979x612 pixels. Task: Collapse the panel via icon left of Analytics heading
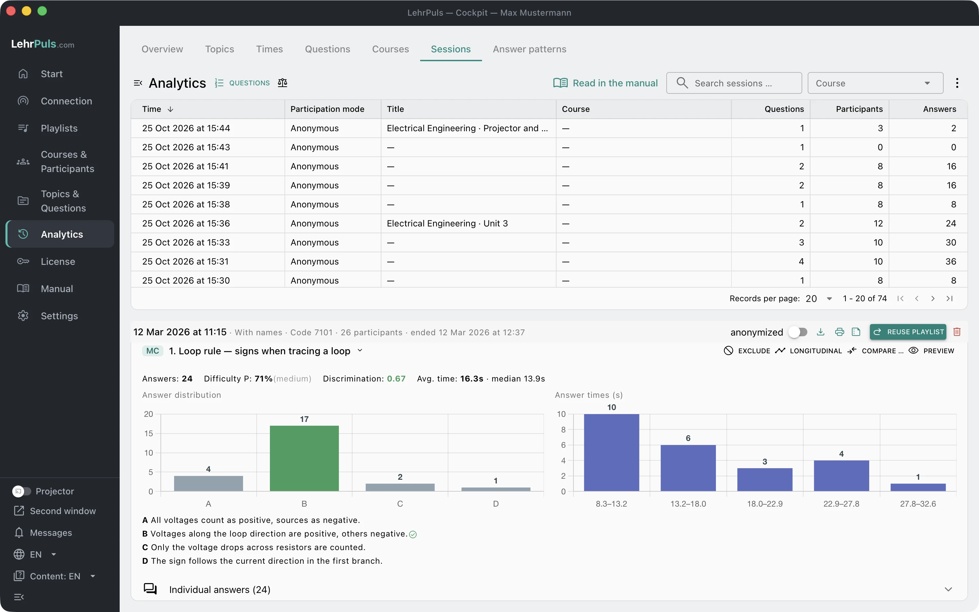pyautogui.click(x=138, y=83)
